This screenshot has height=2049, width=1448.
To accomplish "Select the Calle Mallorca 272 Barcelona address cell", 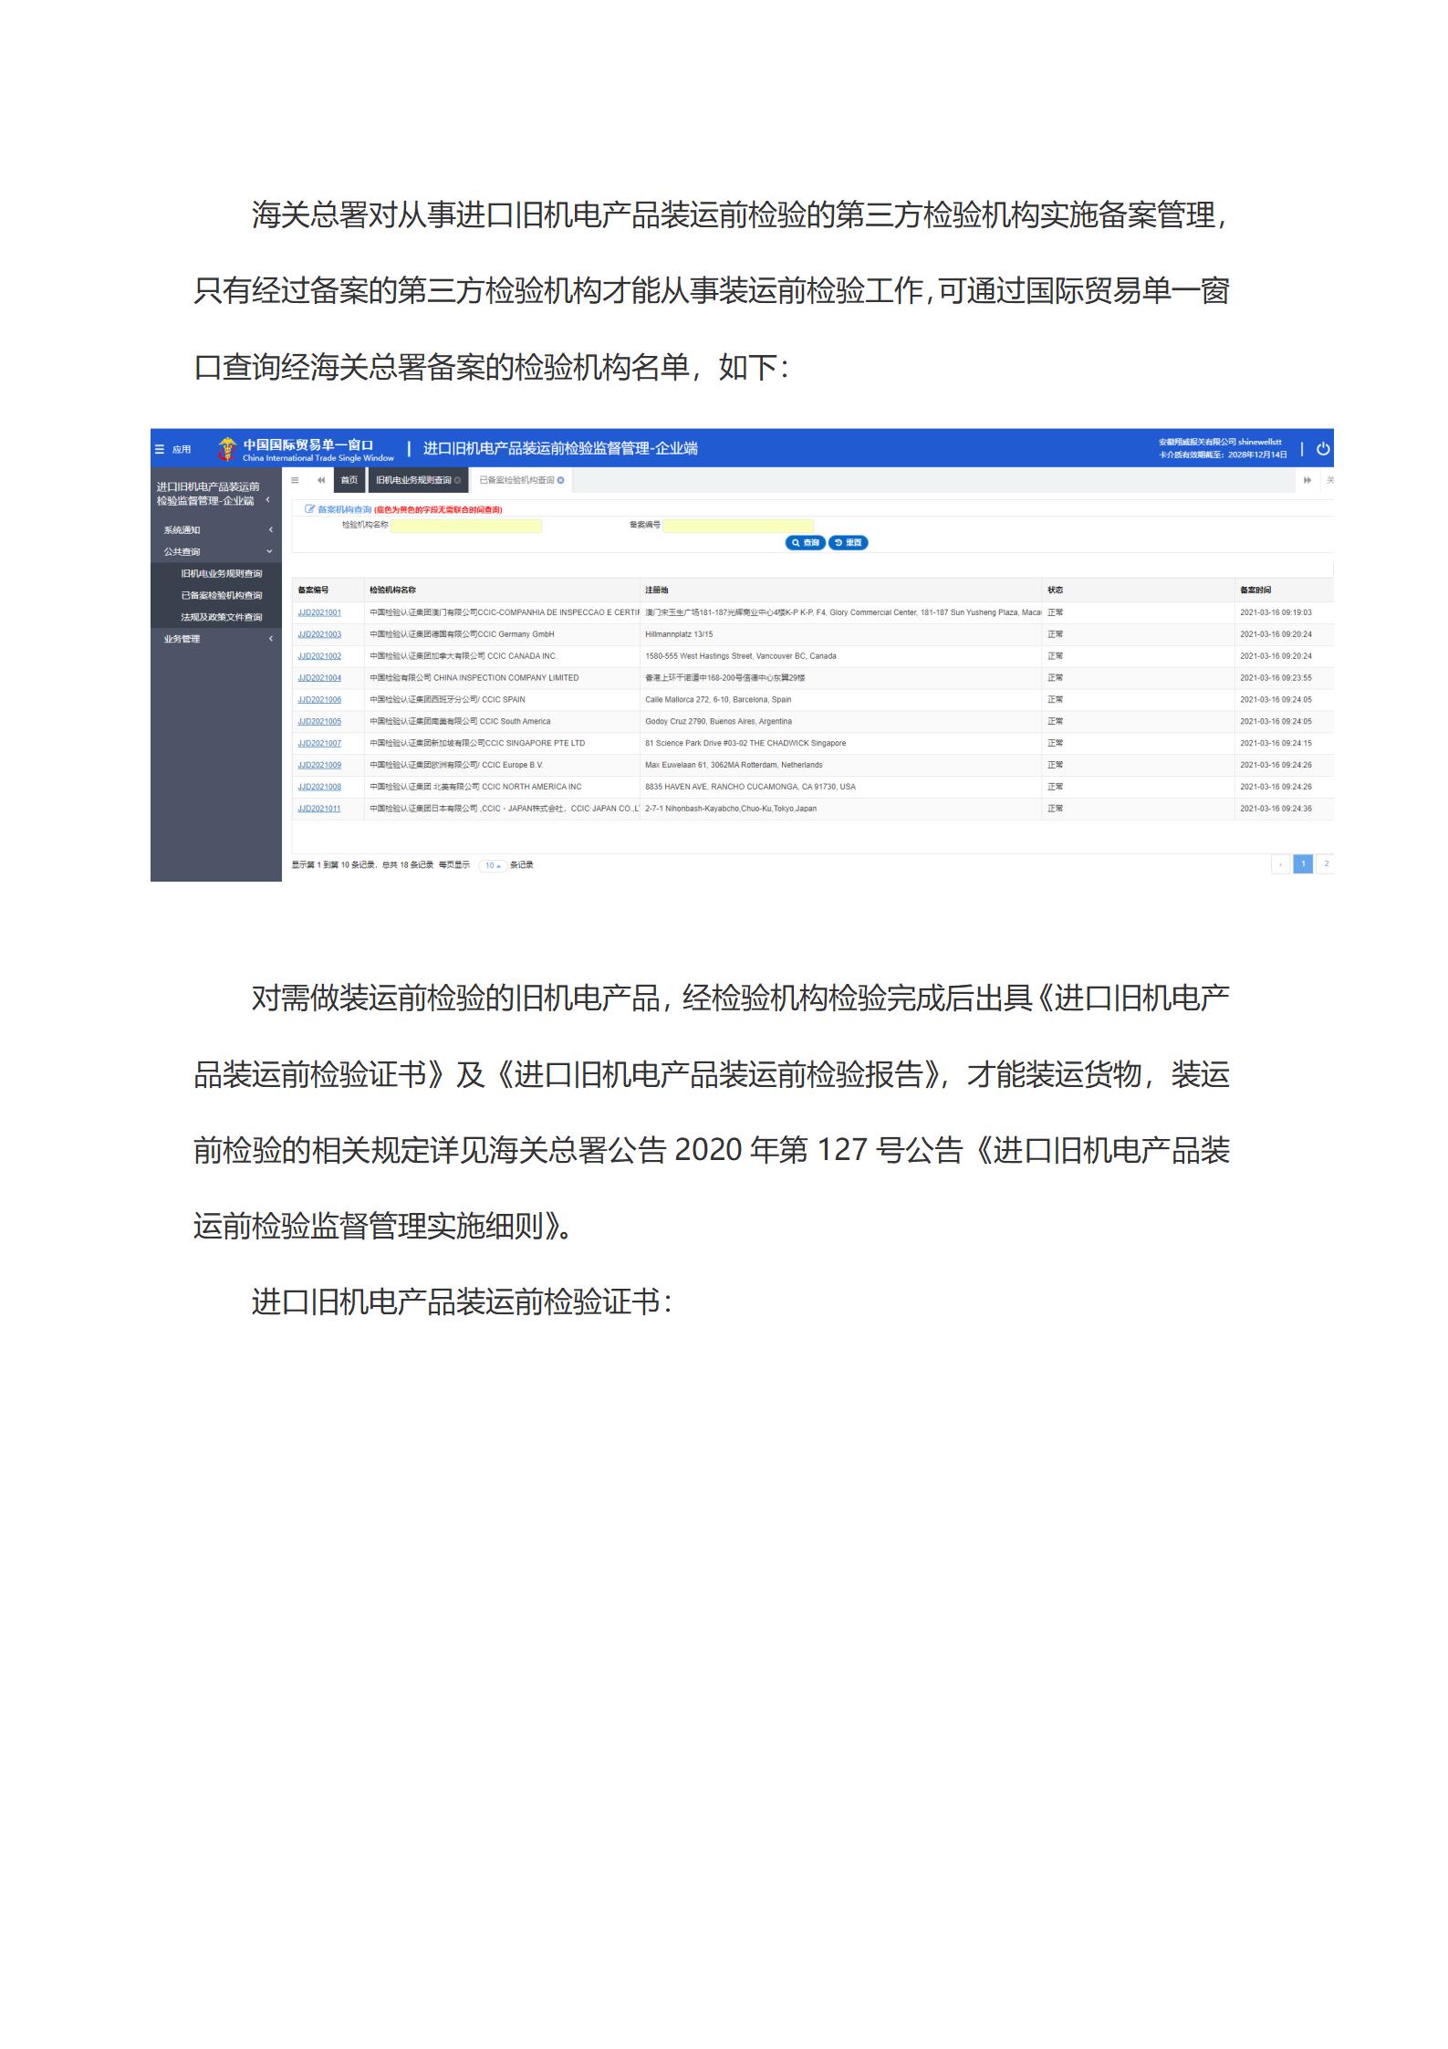I will [x=840, y=700].
